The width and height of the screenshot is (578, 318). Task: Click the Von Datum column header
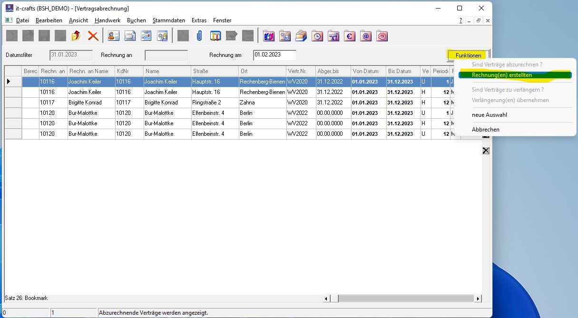point(368,71)
